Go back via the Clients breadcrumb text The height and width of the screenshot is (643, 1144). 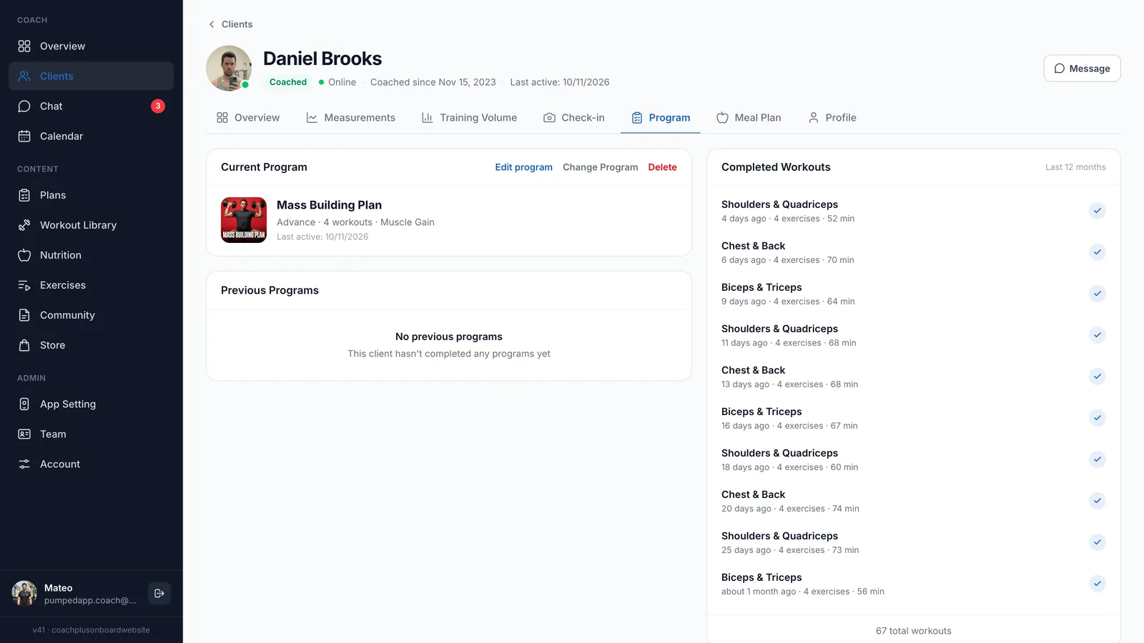(x=237, y=24)
